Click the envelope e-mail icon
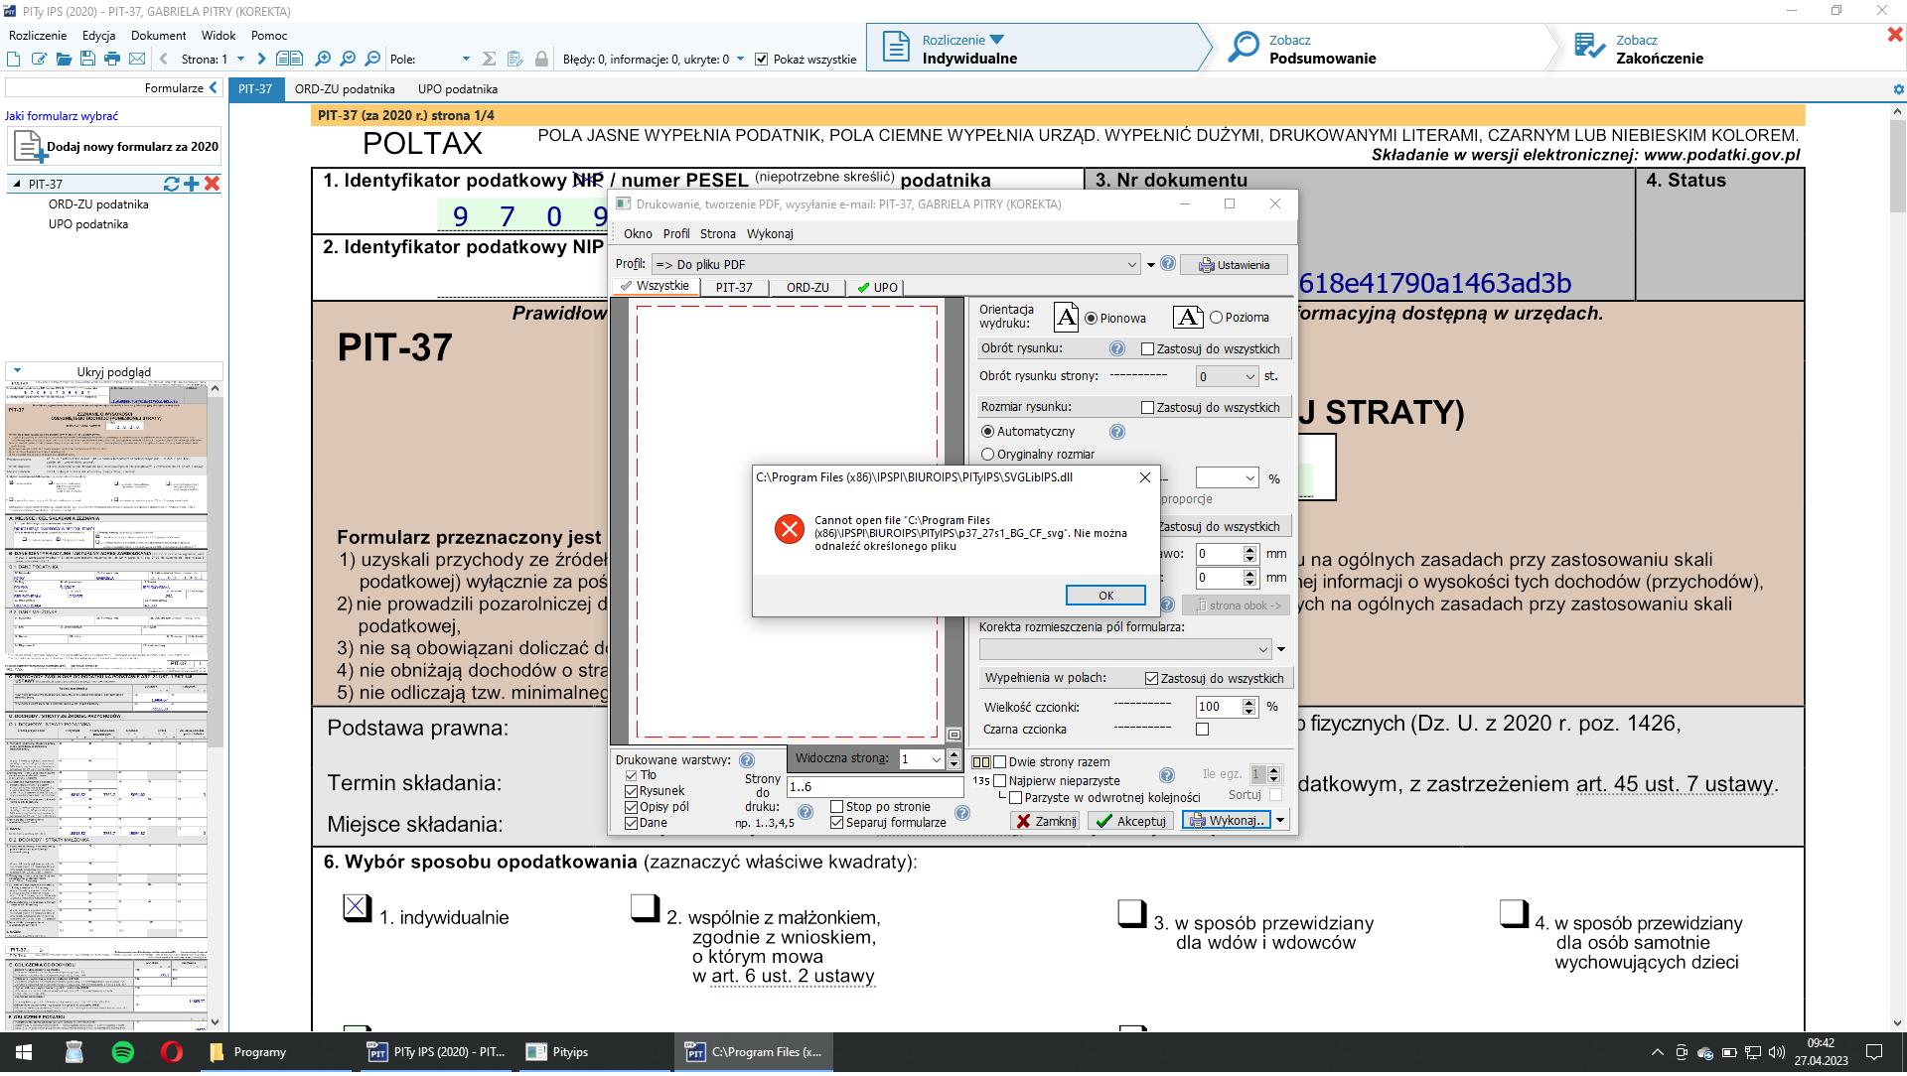The width and height of the screenshot is (1907, 1076). (x=137, y=60)
